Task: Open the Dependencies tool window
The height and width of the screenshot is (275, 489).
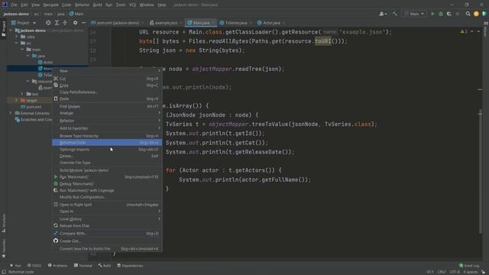Action: (x=130, y=266)
